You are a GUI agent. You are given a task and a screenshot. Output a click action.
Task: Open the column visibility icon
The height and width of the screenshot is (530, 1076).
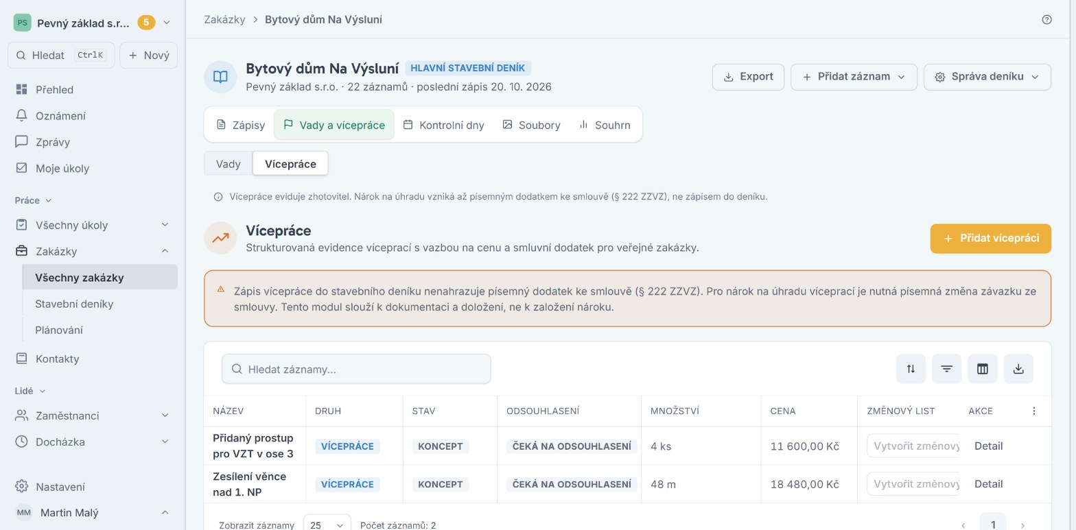click(982, 369)
